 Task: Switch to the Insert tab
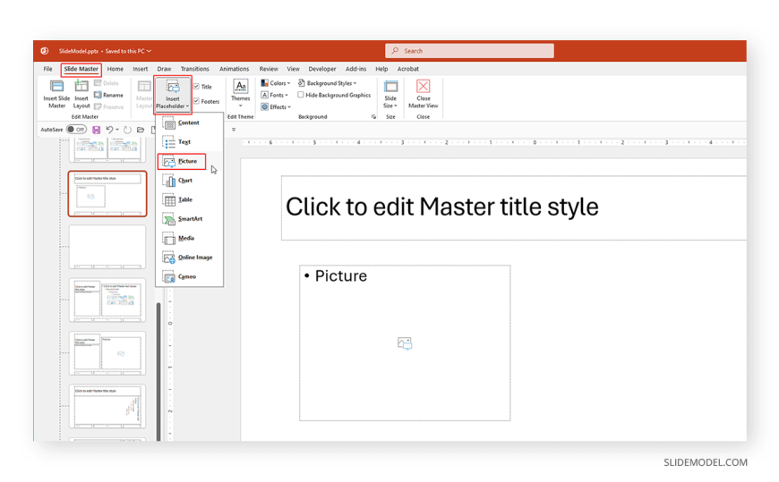point(140,69)
